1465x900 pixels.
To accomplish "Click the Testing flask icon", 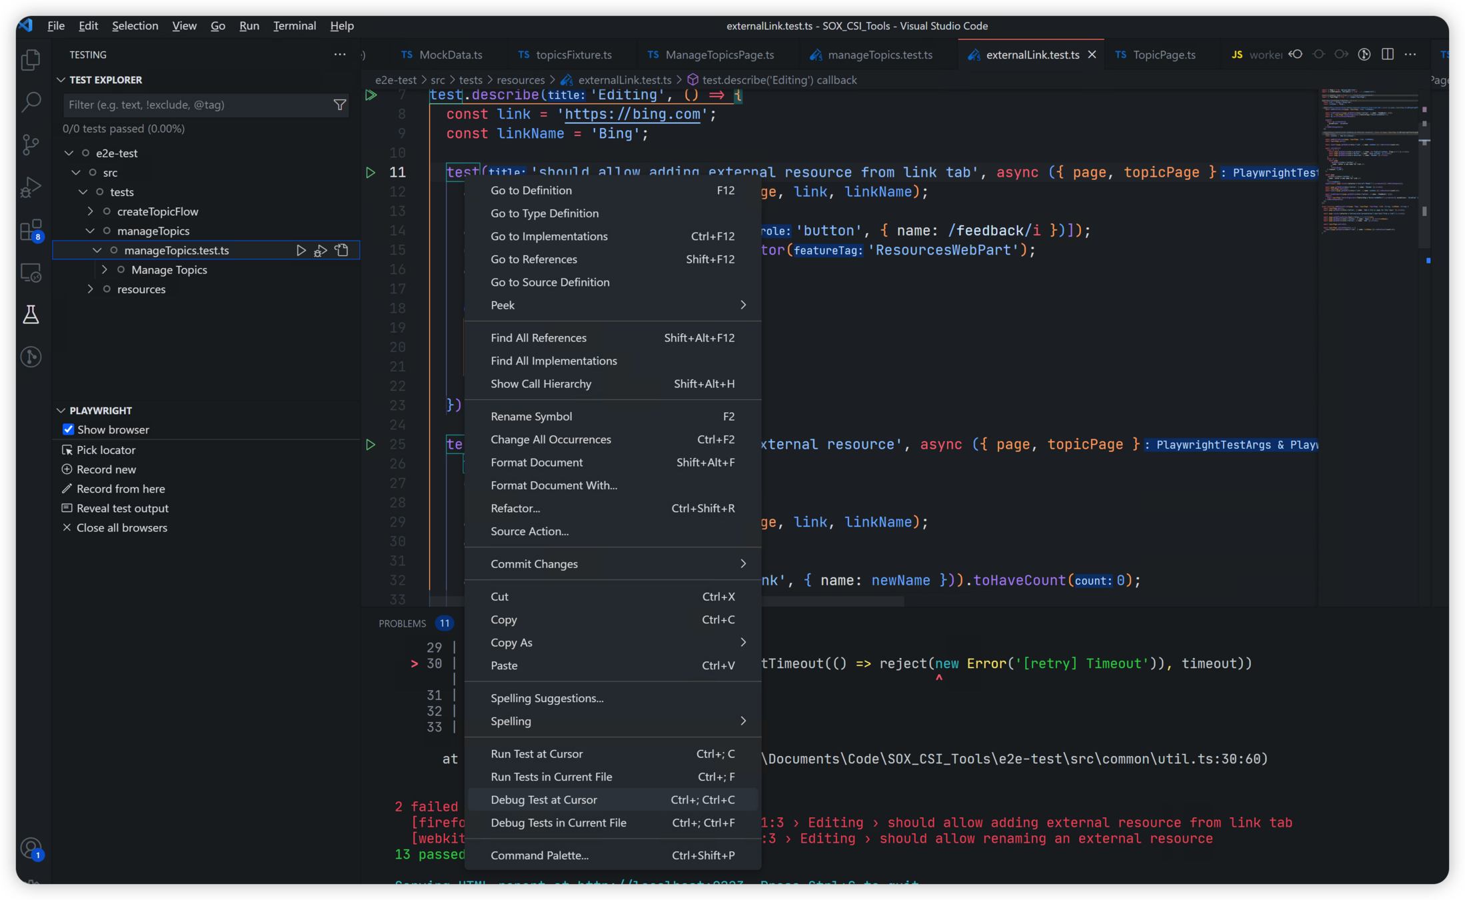I will pos(31,315).
